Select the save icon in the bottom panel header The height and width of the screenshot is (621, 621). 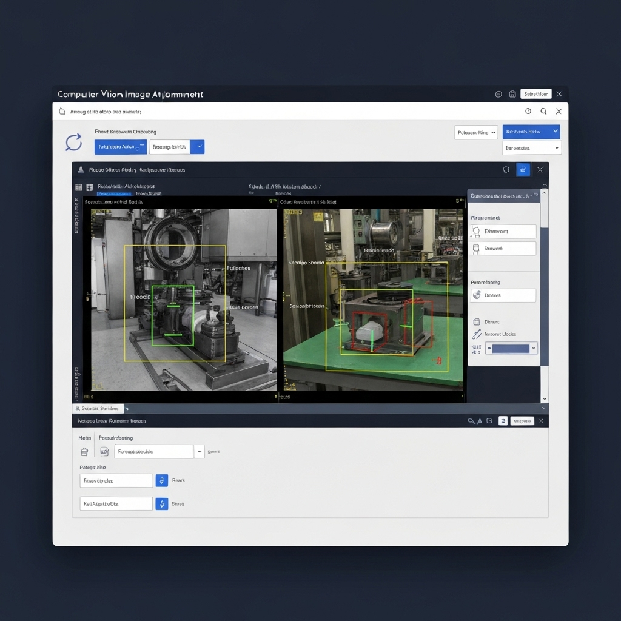point(489,420)
